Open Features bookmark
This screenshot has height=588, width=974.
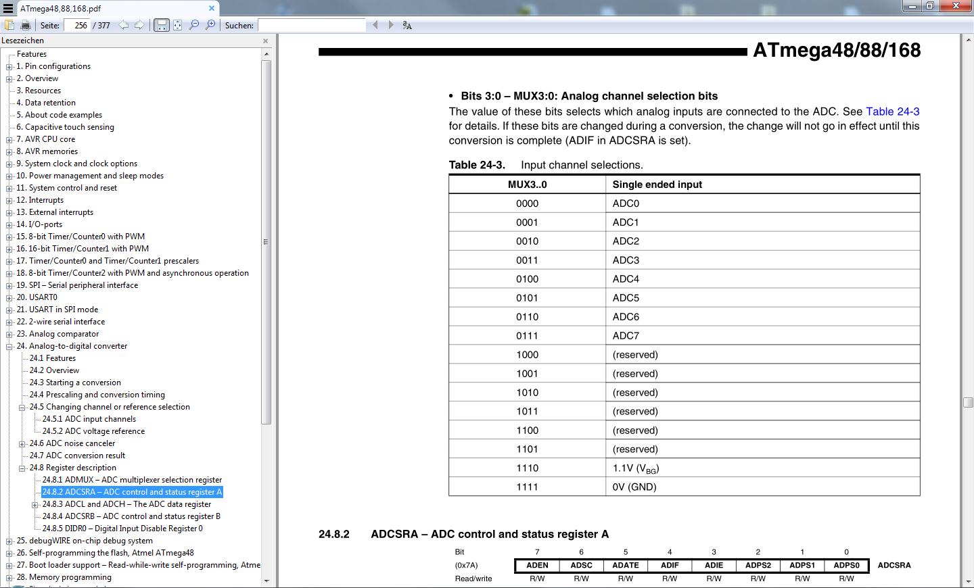(32, 54)
